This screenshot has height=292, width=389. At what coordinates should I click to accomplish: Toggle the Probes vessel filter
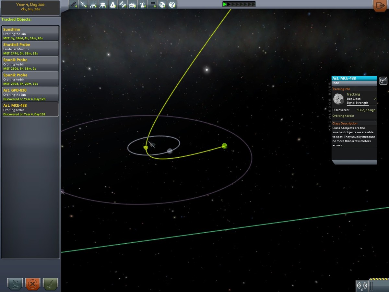(x=84, y=5)
